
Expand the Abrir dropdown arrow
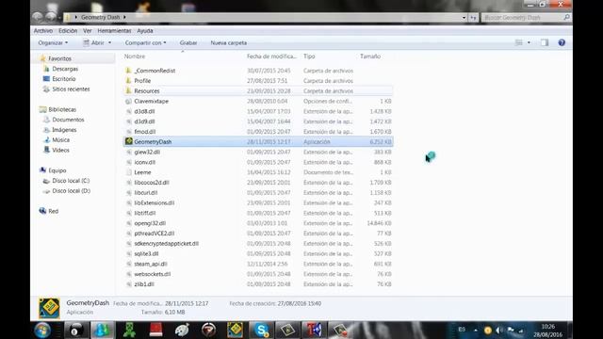click(110, 42)
